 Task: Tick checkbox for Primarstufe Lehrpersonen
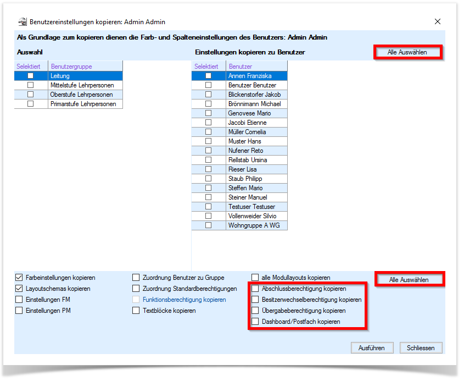tap(31, 104)
